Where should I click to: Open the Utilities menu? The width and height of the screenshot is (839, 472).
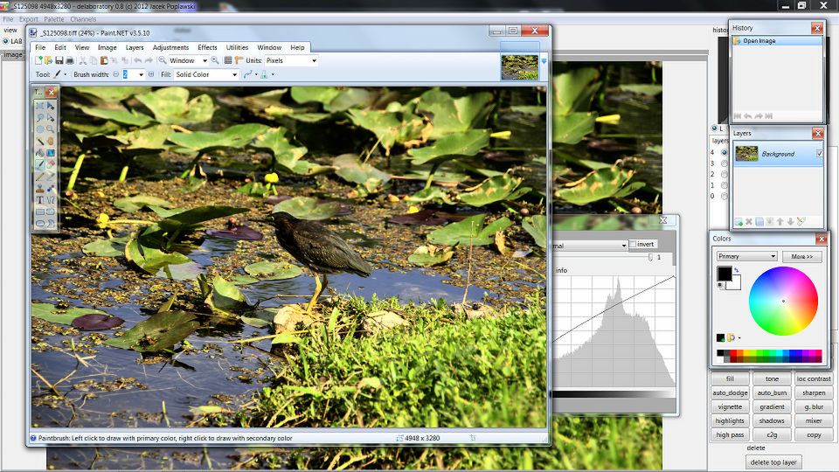237,47
